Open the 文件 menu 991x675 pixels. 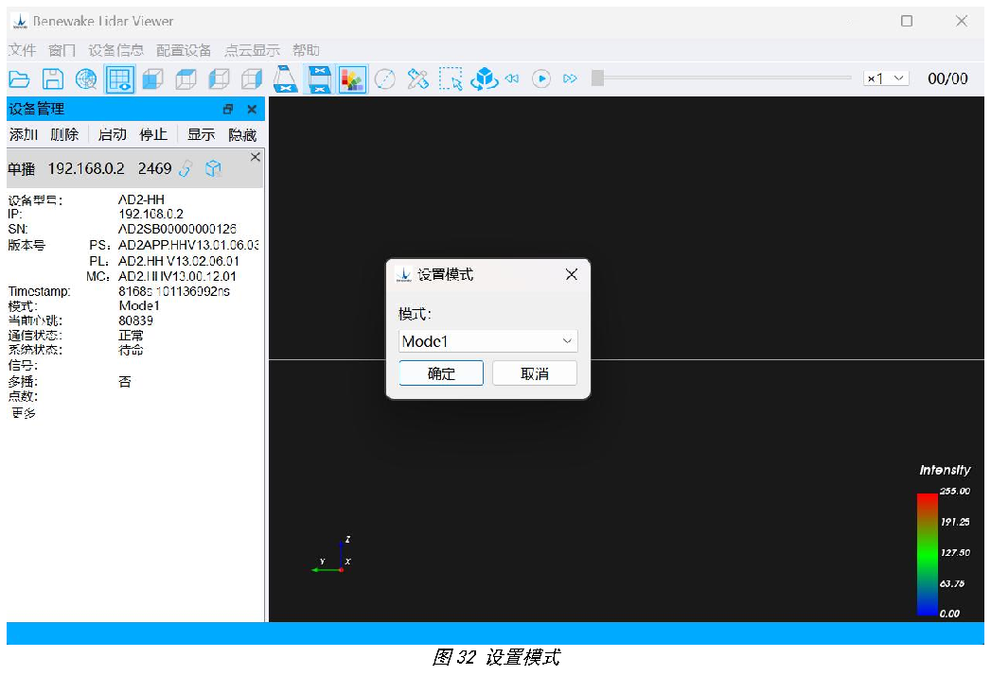22,50
